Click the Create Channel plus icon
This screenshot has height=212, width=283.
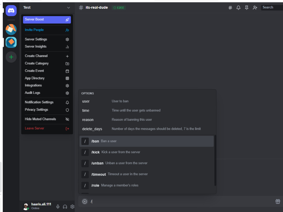tap(67, 56)
